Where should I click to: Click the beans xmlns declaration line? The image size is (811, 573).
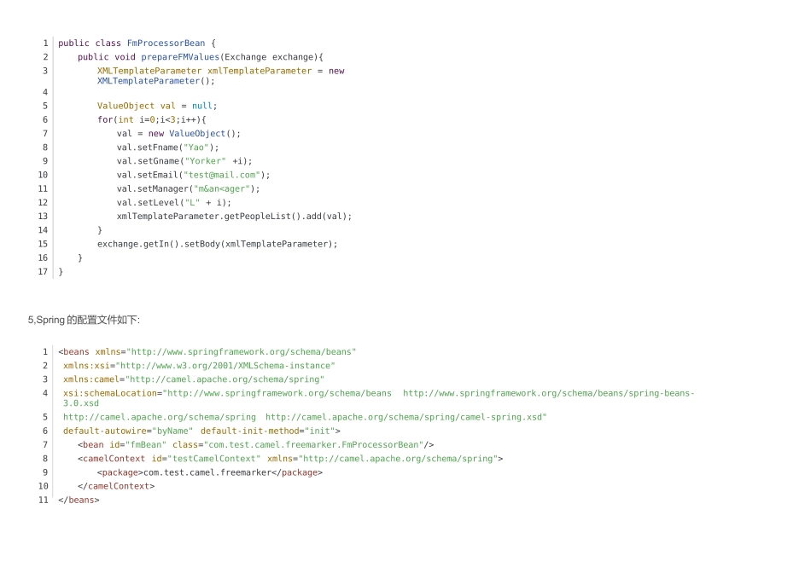[x=207, y=352]
